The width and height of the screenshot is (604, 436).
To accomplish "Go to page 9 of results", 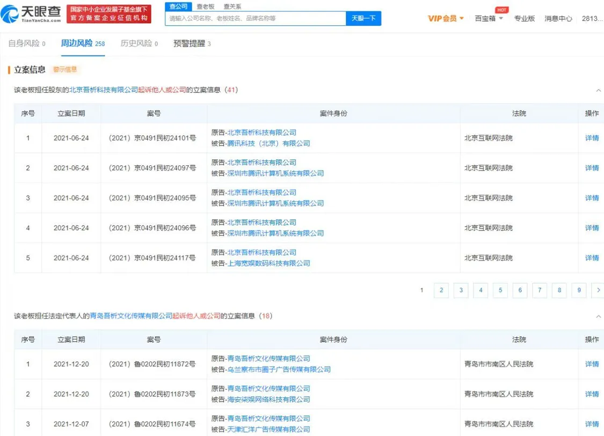I will point(579,290).
